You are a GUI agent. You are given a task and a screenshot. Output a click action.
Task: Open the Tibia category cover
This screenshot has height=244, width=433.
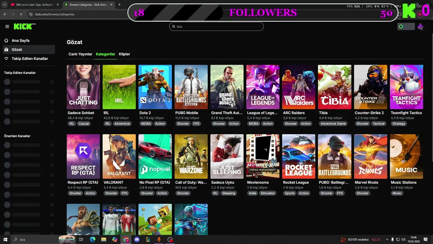335,87
